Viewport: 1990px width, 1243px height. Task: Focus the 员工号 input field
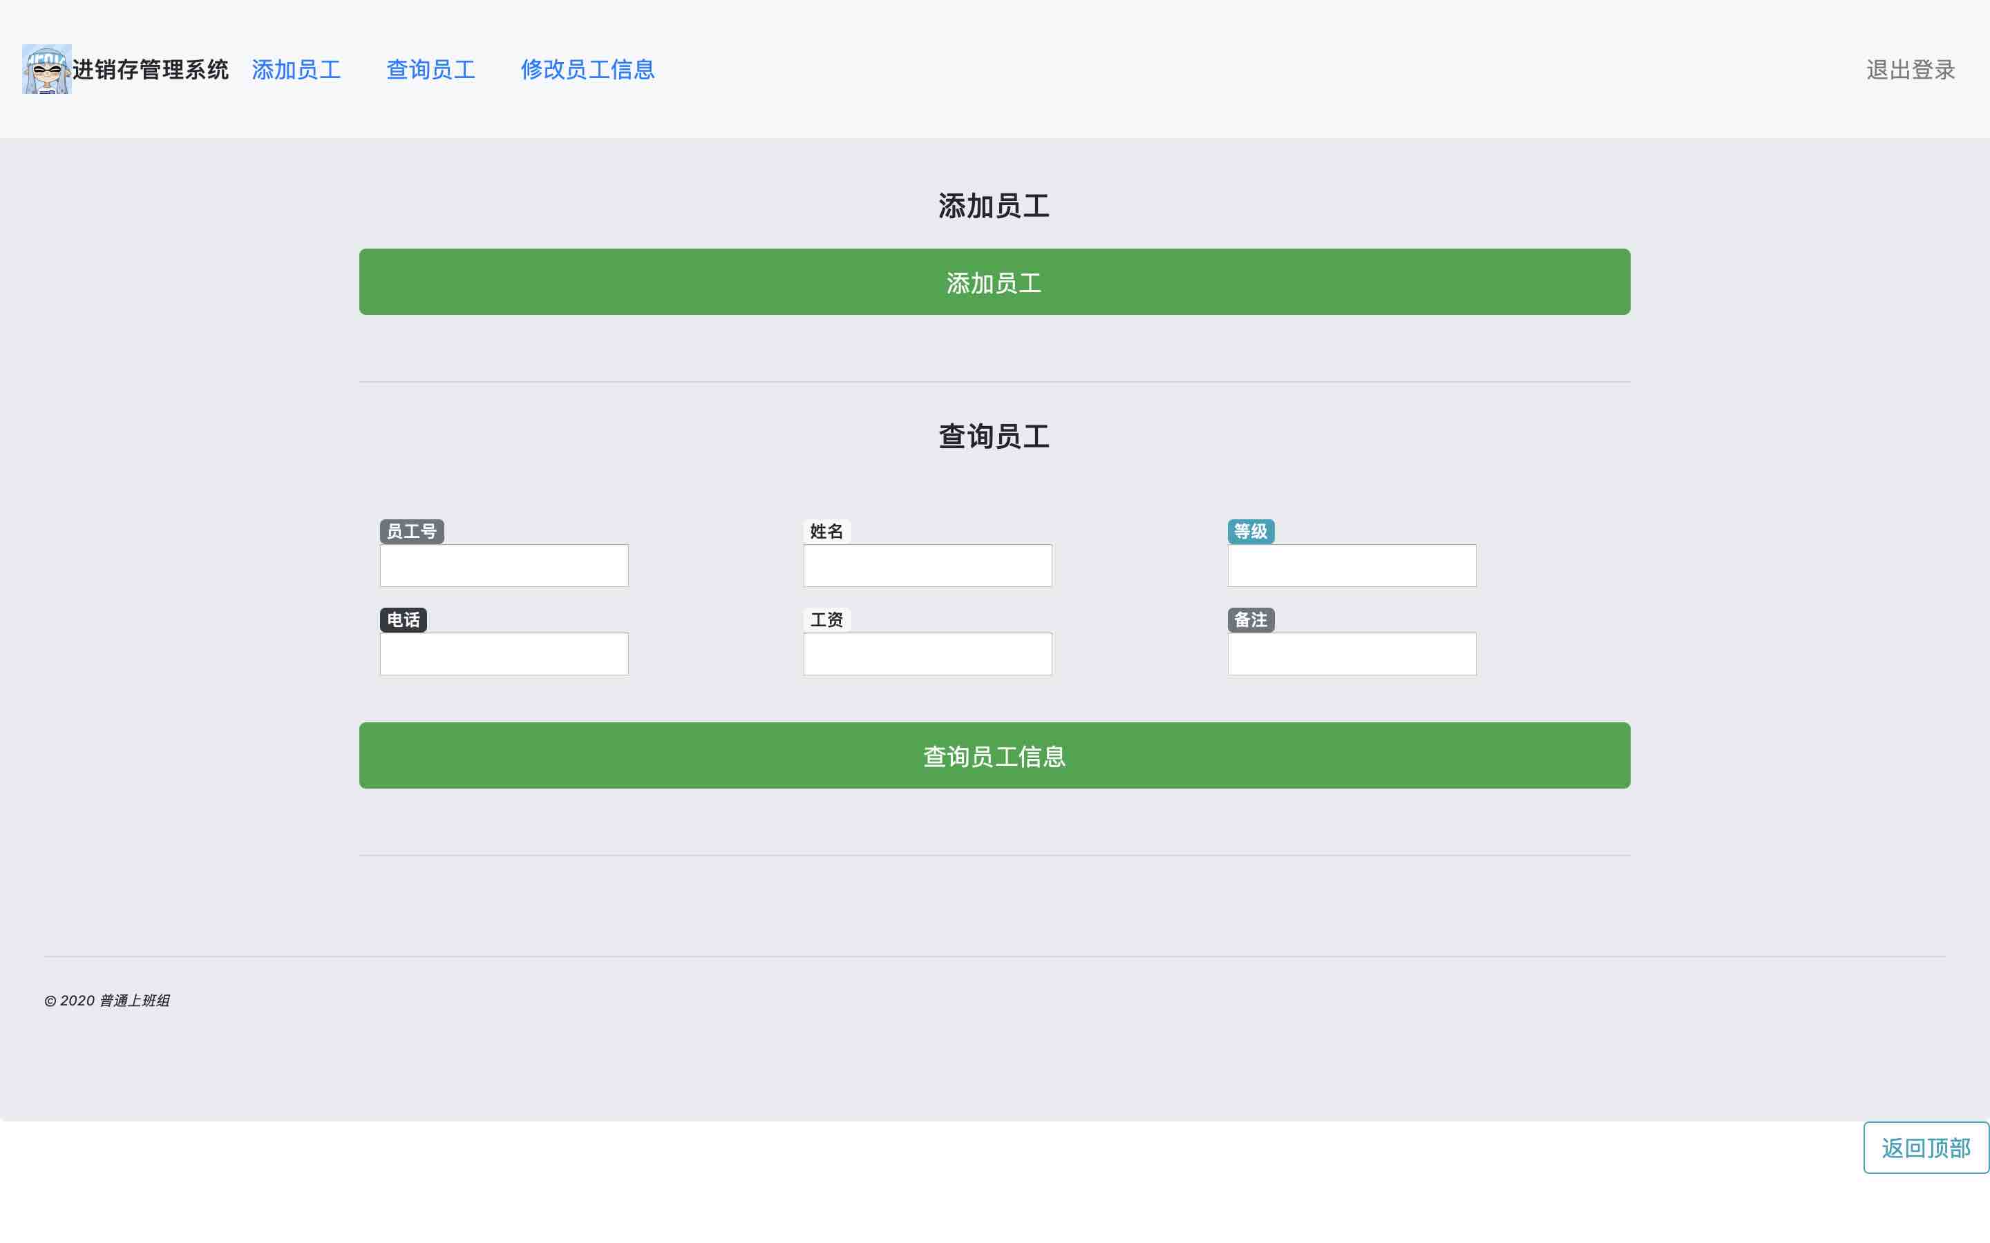(503, 566)
